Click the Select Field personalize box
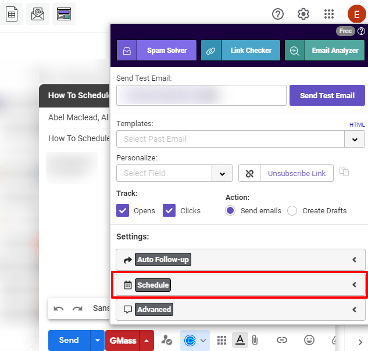Screen dimensions: 368x351 coord(165,173)
